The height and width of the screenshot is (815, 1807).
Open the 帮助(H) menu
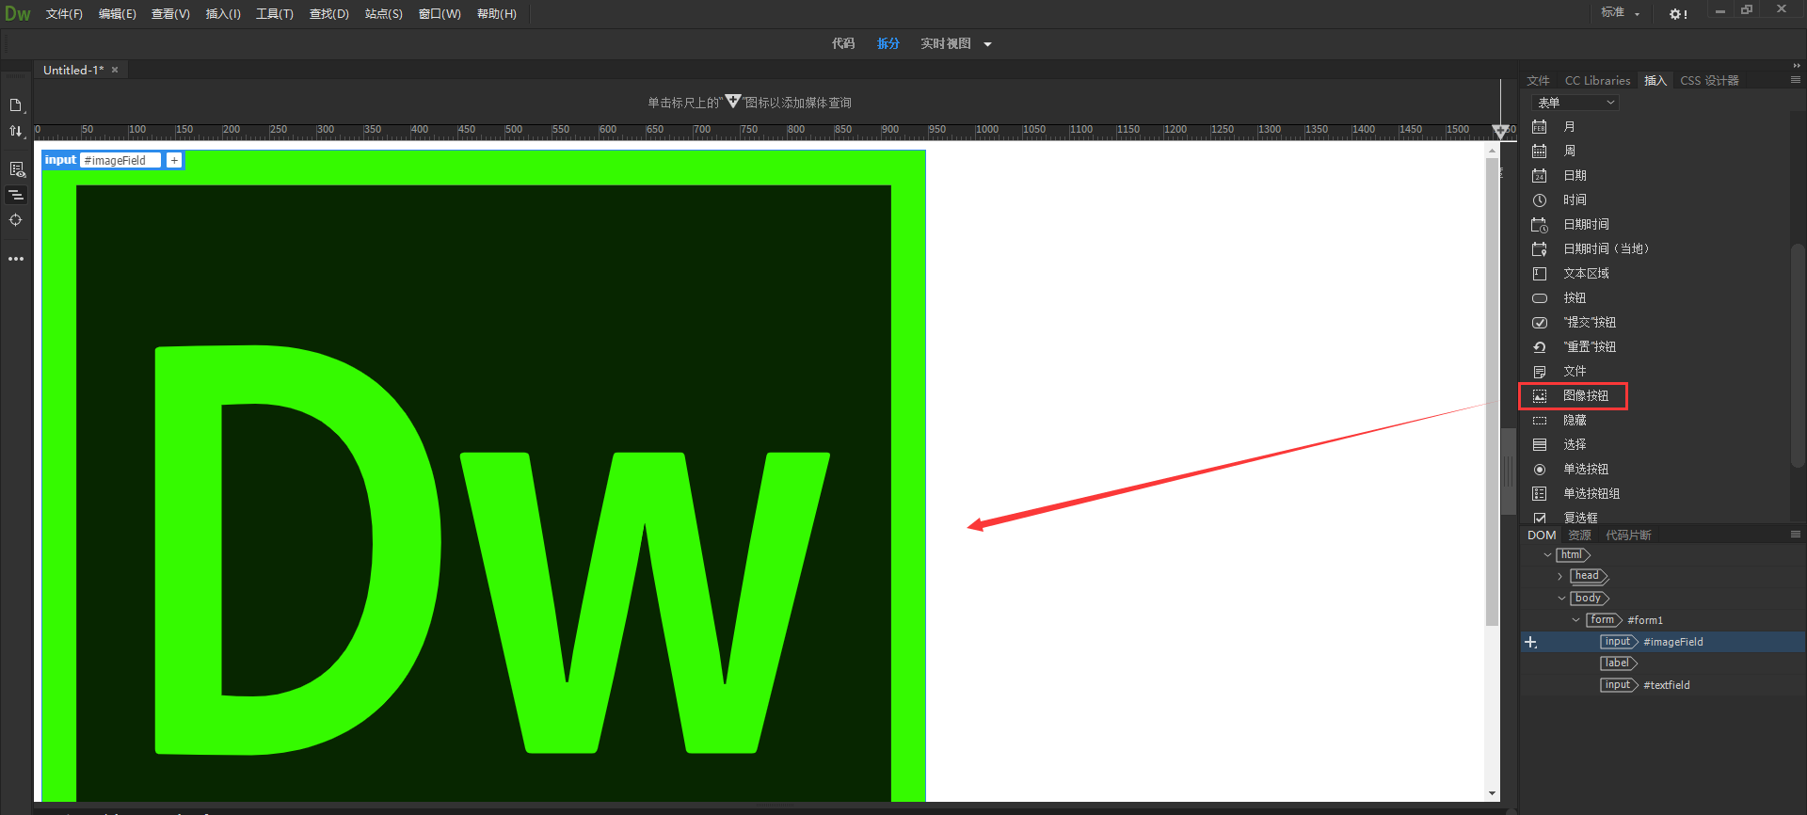pyautogui.click(x=497, y=14)
